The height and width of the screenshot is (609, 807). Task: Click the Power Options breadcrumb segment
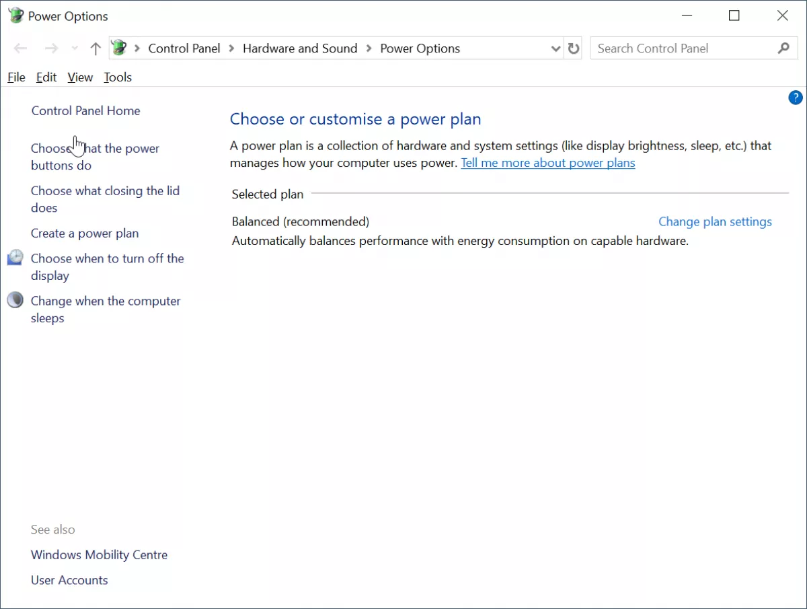[x=420, y=48]
